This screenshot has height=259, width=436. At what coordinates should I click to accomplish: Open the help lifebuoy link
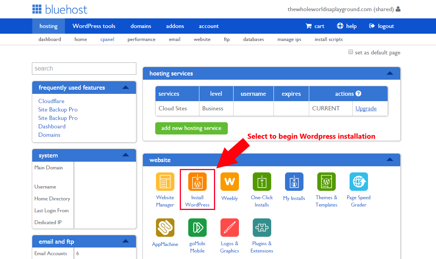(x=347, y=26)
